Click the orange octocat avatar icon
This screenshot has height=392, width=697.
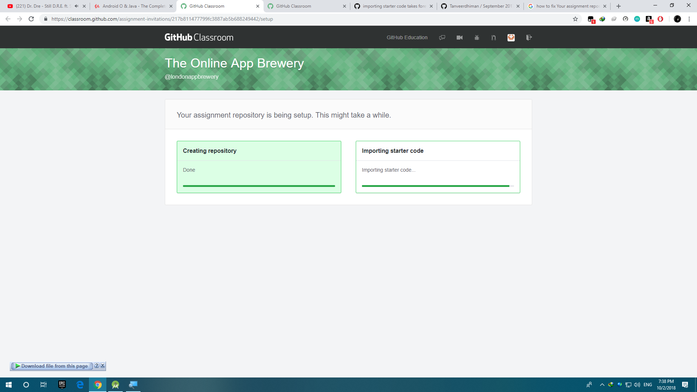[511, 37]
